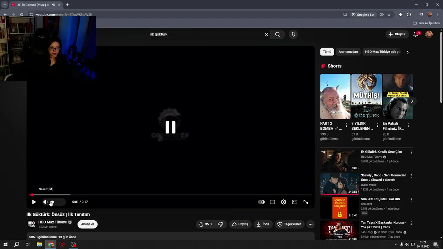Open the HBO Max Türkiye channel name
The width and height of the screenshot is (443, 249).
[x=53, y=222]
